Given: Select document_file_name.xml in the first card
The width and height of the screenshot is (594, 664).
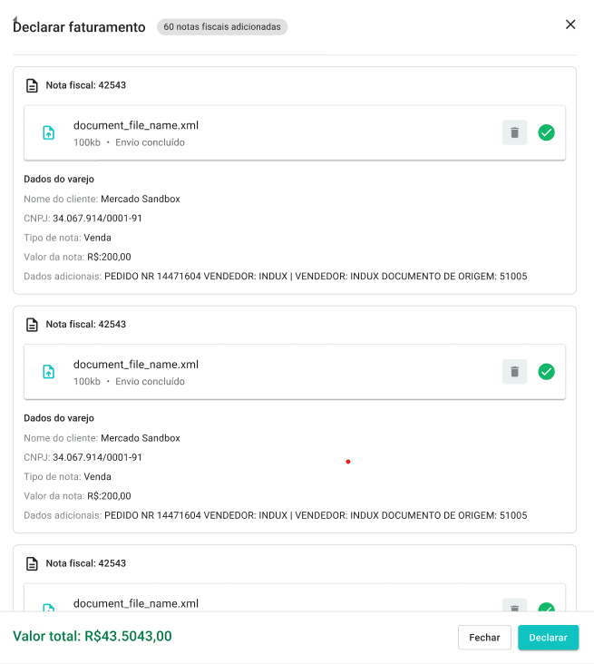Looking at the screenshot, I should [136, 125].
